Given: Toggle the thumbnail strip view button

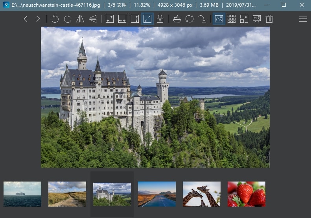Looking at the screenshot, I should (x=219, y=19).
